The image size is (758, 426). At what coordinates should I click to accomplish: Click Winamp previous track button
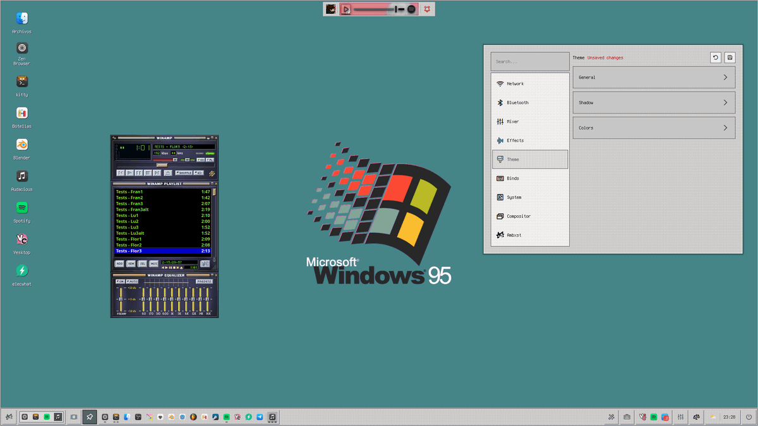coord(121,173)
